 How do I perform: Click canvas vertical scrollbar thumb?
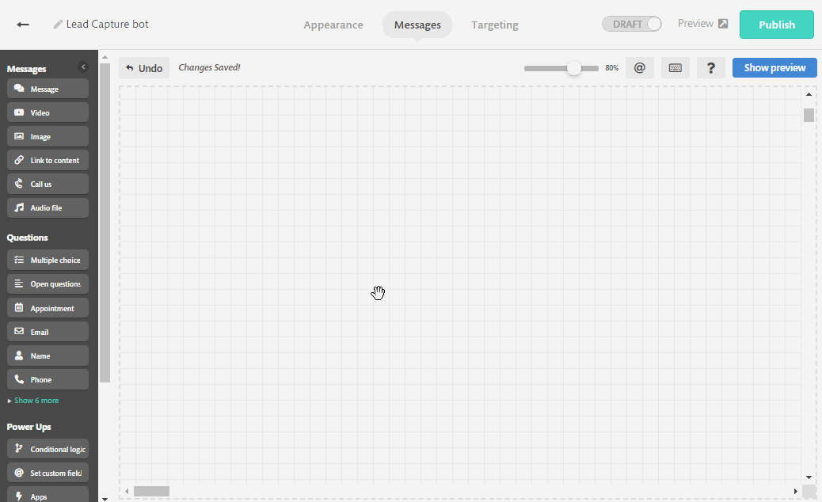pyautogui.click(x=809, y=115)
